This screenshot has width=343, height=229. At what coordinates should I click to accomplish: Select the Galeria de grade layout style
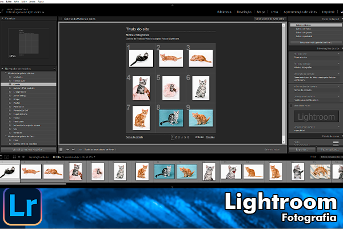[x=304, y=33]
